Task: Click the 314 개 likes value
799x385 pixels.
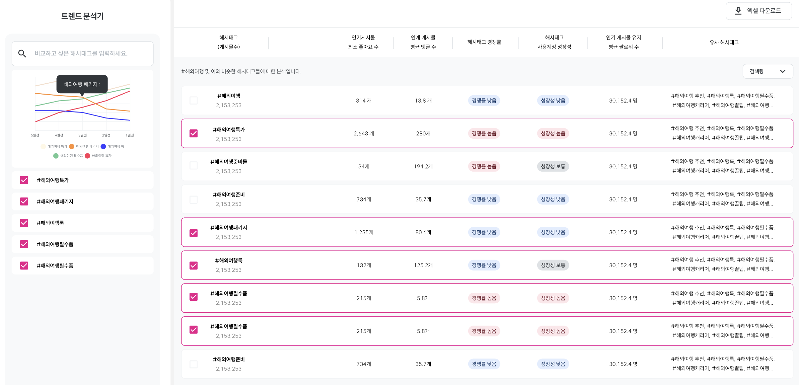Action: (x=364, y=101)
